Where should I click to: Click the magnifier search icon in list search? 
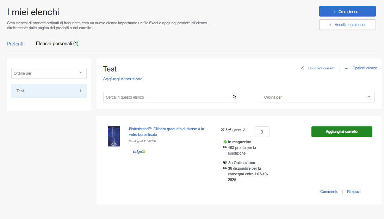(234, 97)
